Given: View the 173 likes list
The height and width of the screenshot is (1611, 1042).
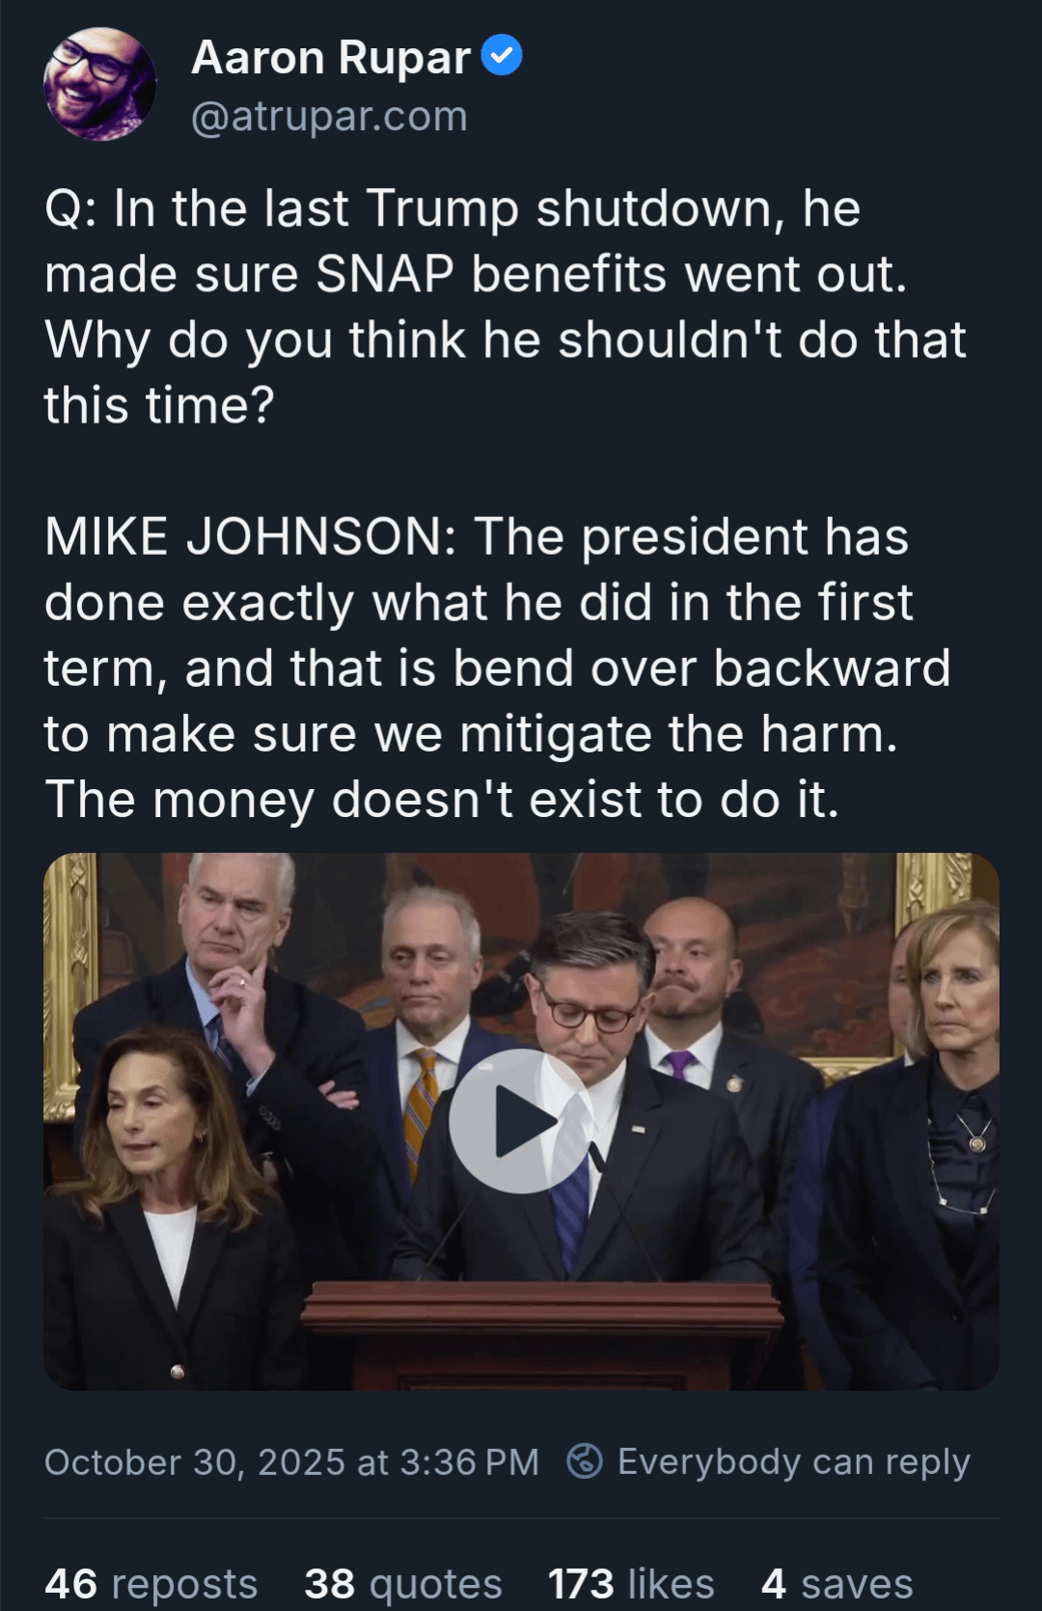Looking at the screenshot, I should click(631, 1584).
